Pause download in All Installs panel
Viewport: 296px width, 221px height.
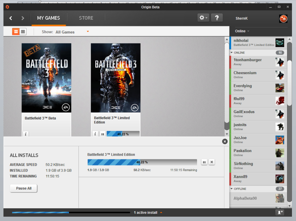coord(204,162)
